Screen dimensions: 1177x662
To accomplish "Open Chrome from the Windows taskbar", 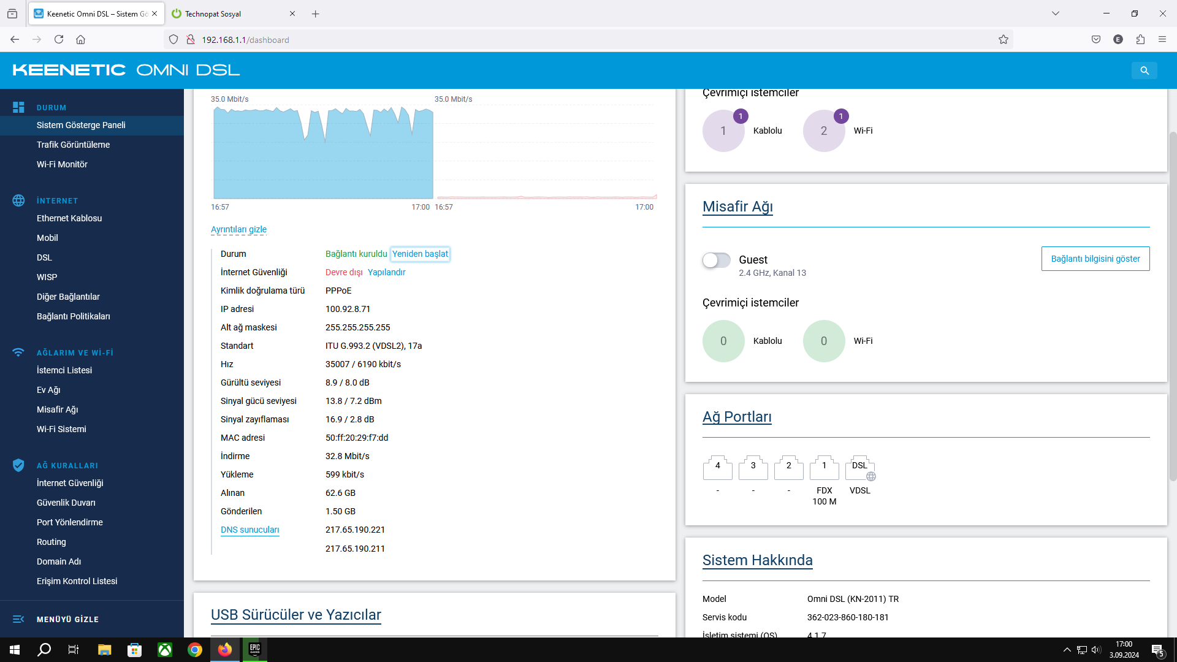I will coord(195,650).
